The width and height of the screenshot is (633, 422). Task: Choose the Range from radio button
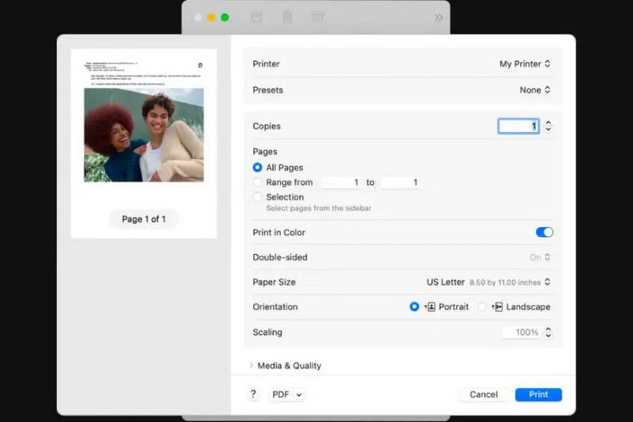tap(257, 182)
